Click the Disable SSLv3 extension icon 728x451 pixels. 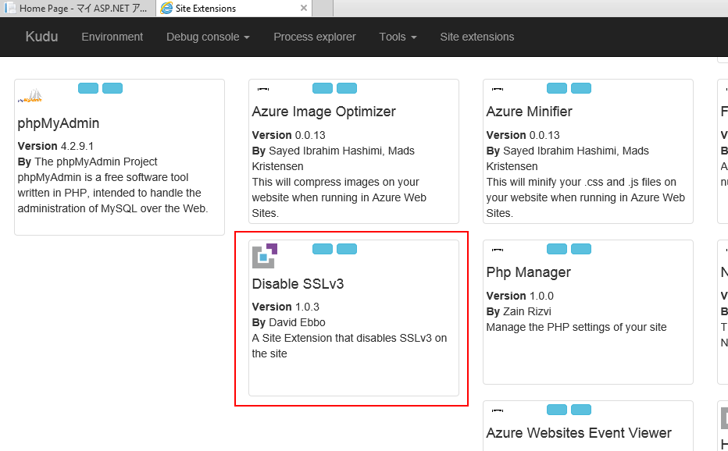265,256
